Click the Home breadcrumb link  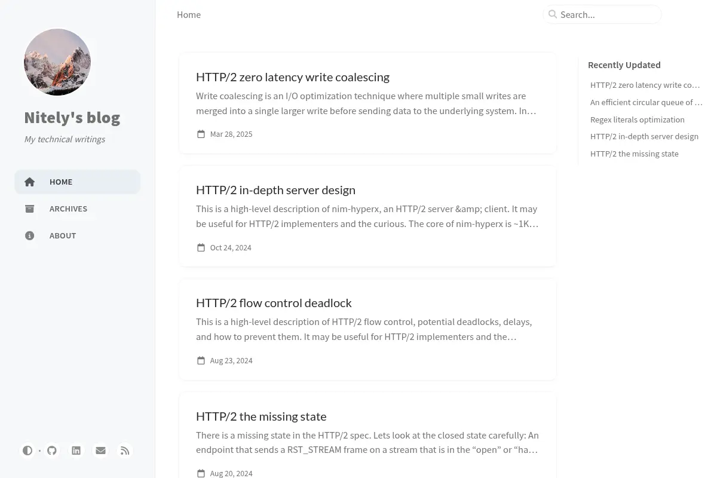point(189,14)
